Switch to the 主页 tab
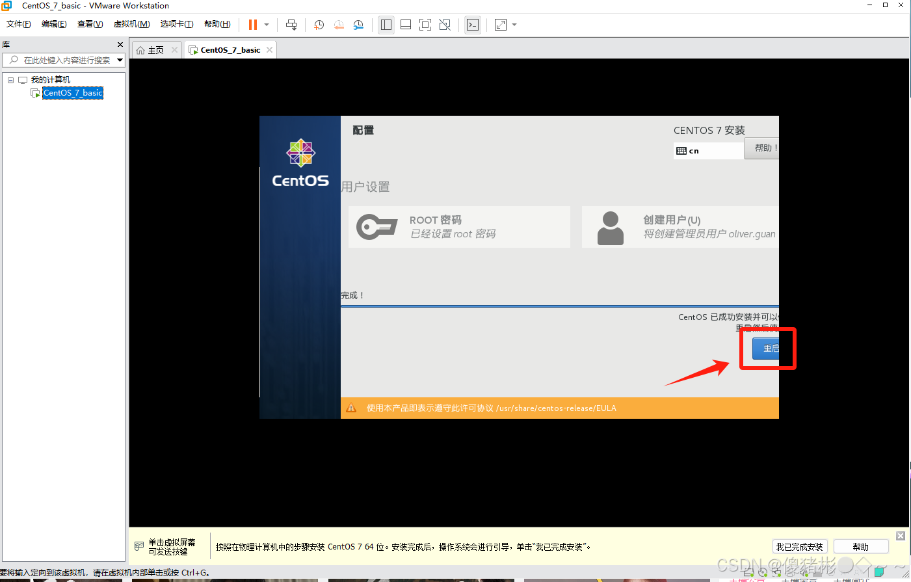The height and width of the screenshot is (582, 911). pos(156,50)
